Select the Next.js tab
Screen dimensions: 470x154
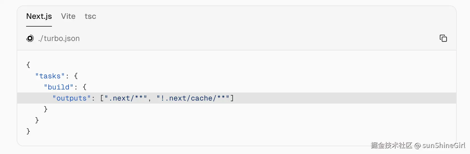point(39,16)
